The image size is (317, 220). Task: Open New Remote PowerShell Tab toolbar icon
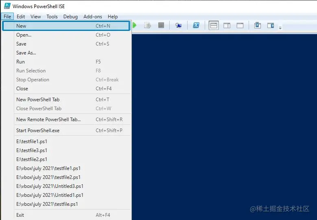point(178,26)
